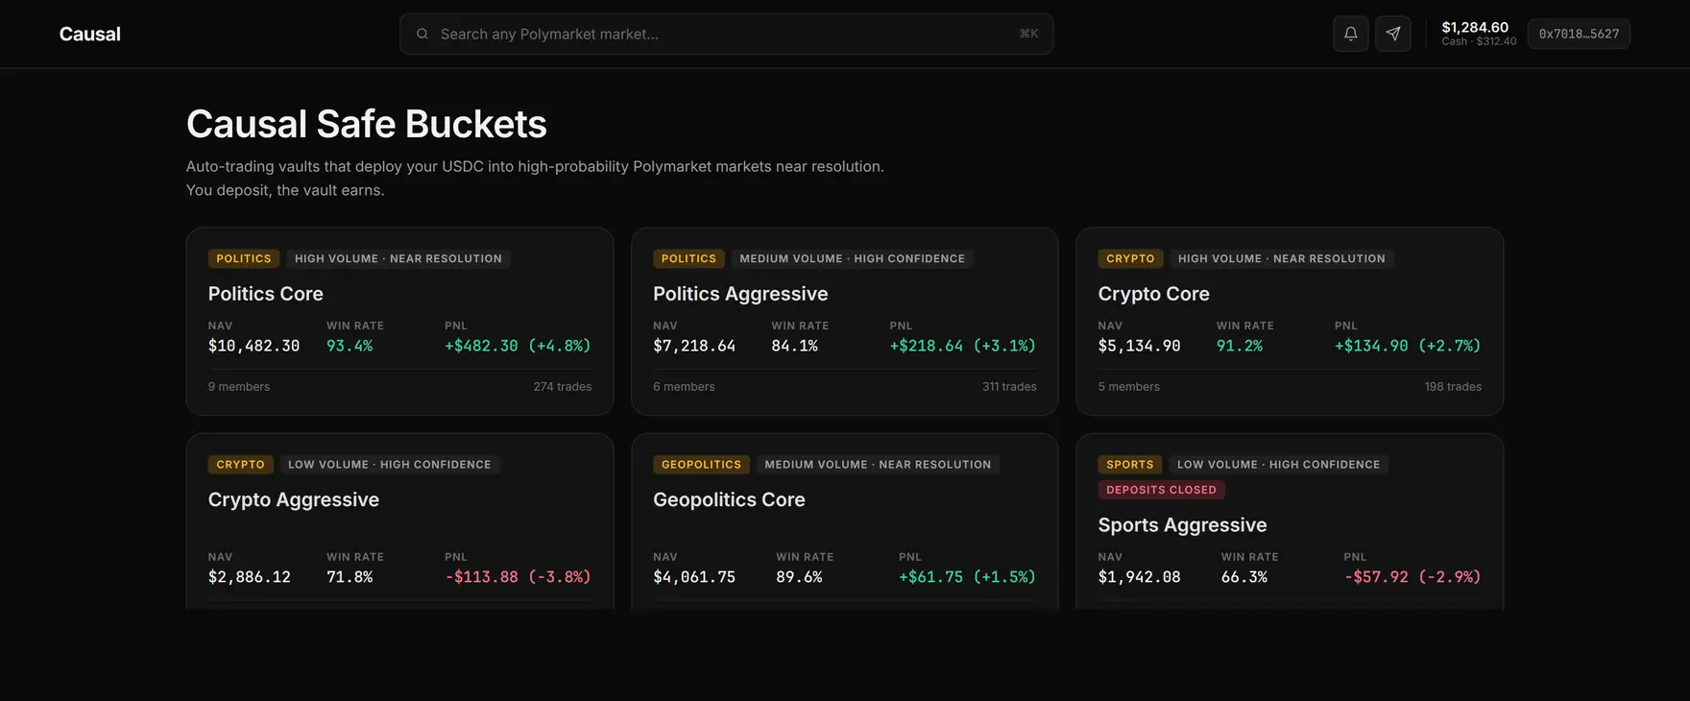Click Cash · $312.40 label
The height and width of the screenshot is (701, 1690).
(1479, 41)
